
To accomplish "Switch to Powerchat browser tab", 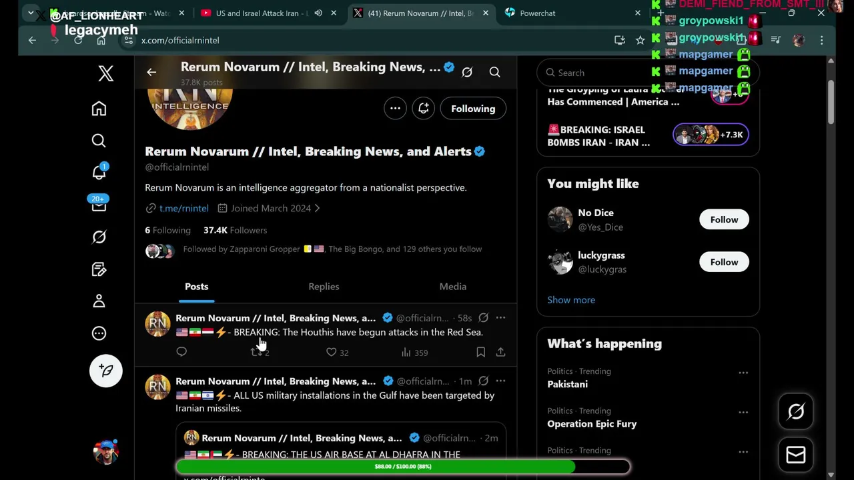I will pyautogui.click(x=537, y=13).
